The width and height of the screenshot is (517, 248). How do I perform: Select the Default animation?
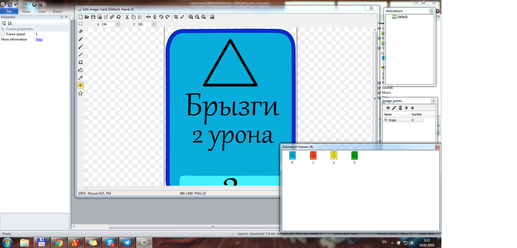coord(400,17)
